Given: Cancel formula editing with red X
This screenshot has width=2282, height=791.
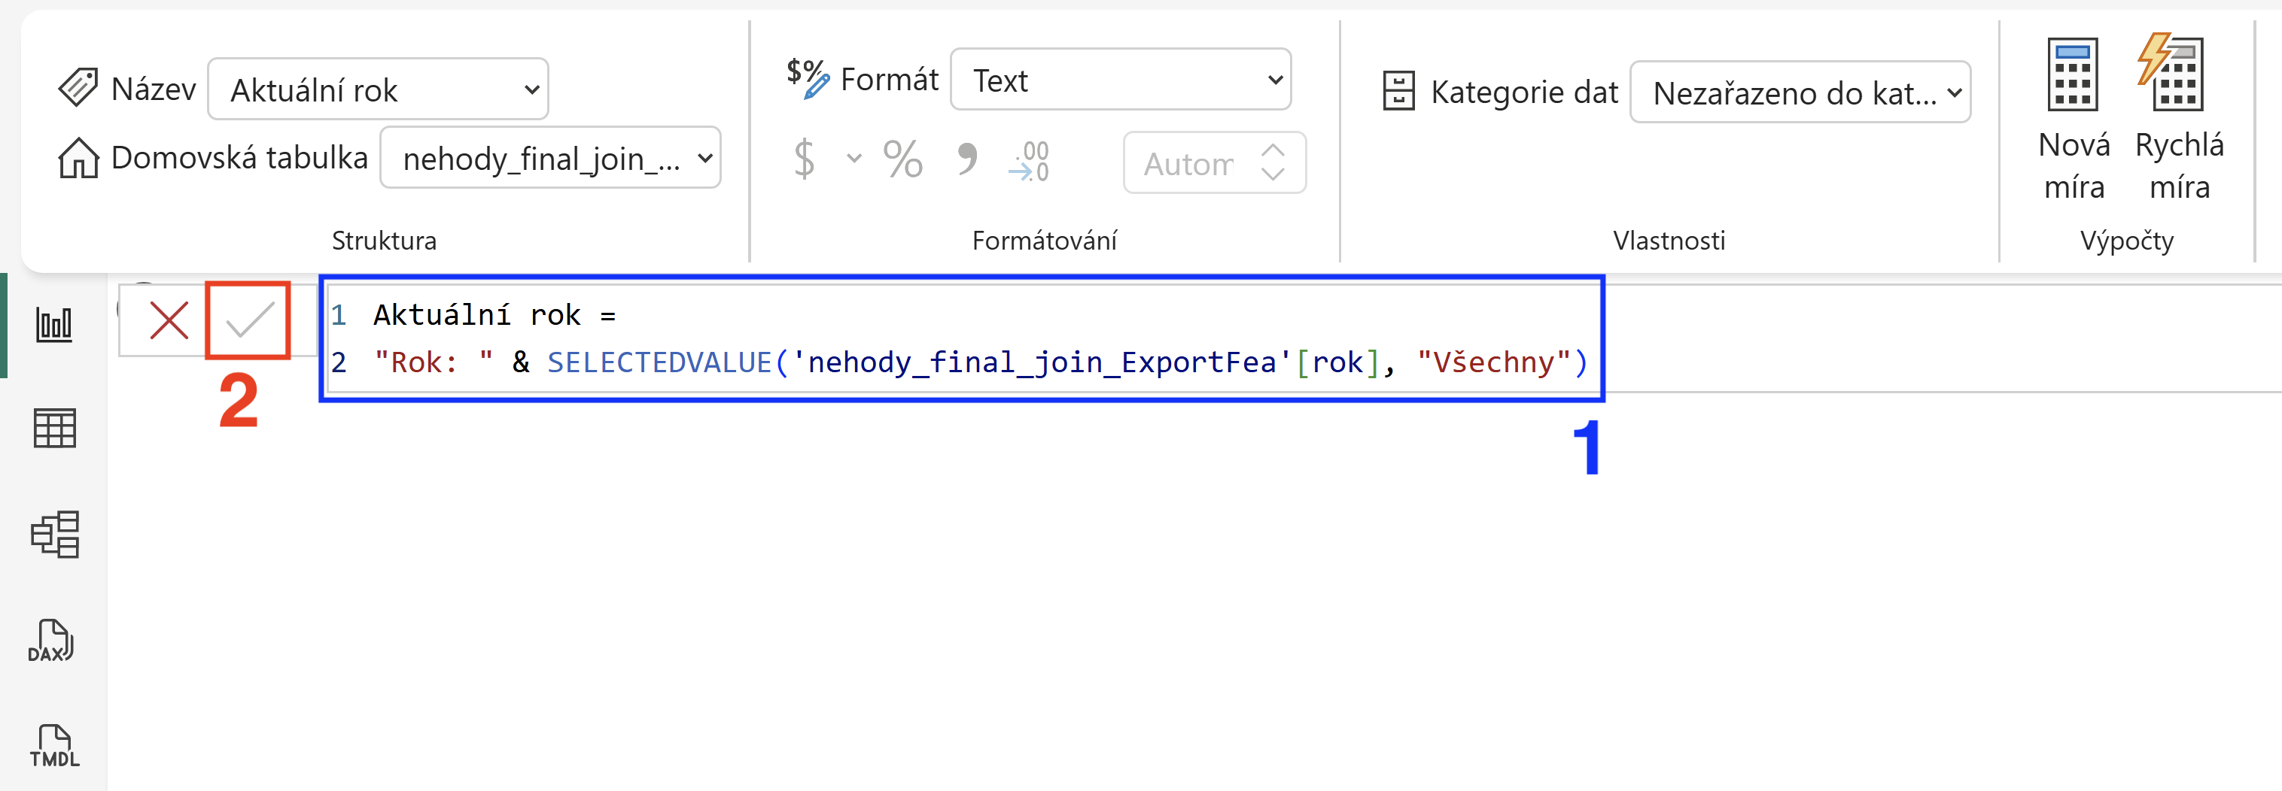Looking at the screenshot, I should pyautogui.click(x=169, y=320).
